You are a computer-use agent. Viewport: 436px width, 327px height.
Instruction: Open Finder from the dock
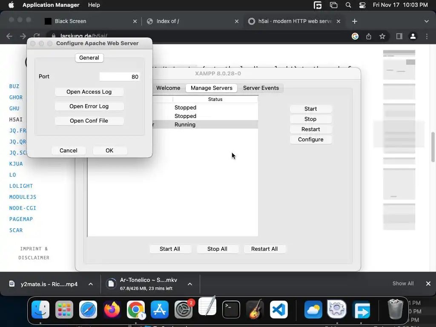(x=40, y=310)
